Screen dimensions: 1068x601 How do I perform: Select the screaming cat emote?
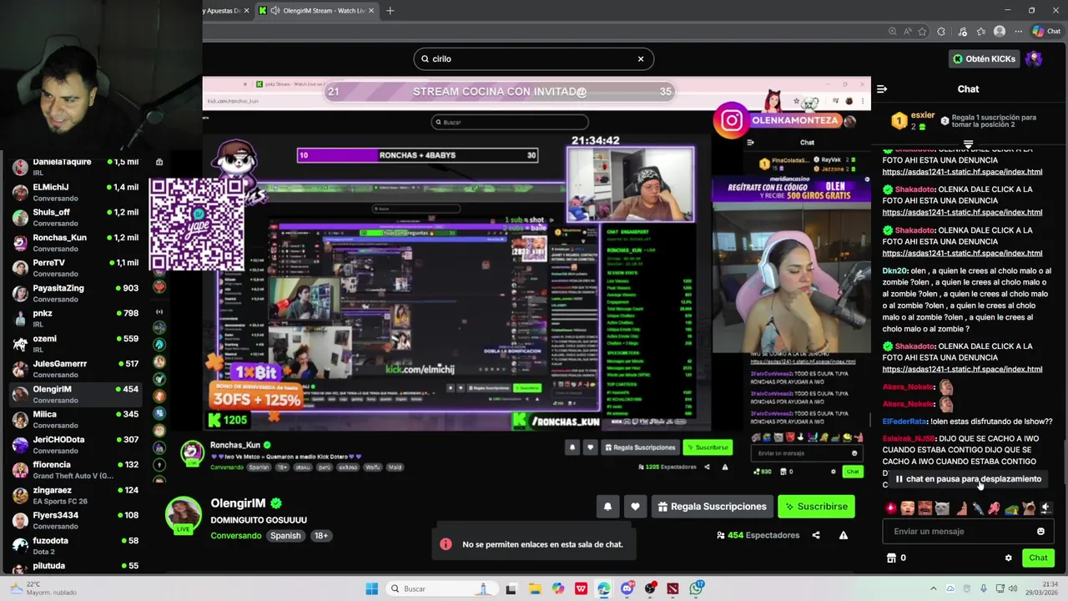click(x=1029, y=508)
